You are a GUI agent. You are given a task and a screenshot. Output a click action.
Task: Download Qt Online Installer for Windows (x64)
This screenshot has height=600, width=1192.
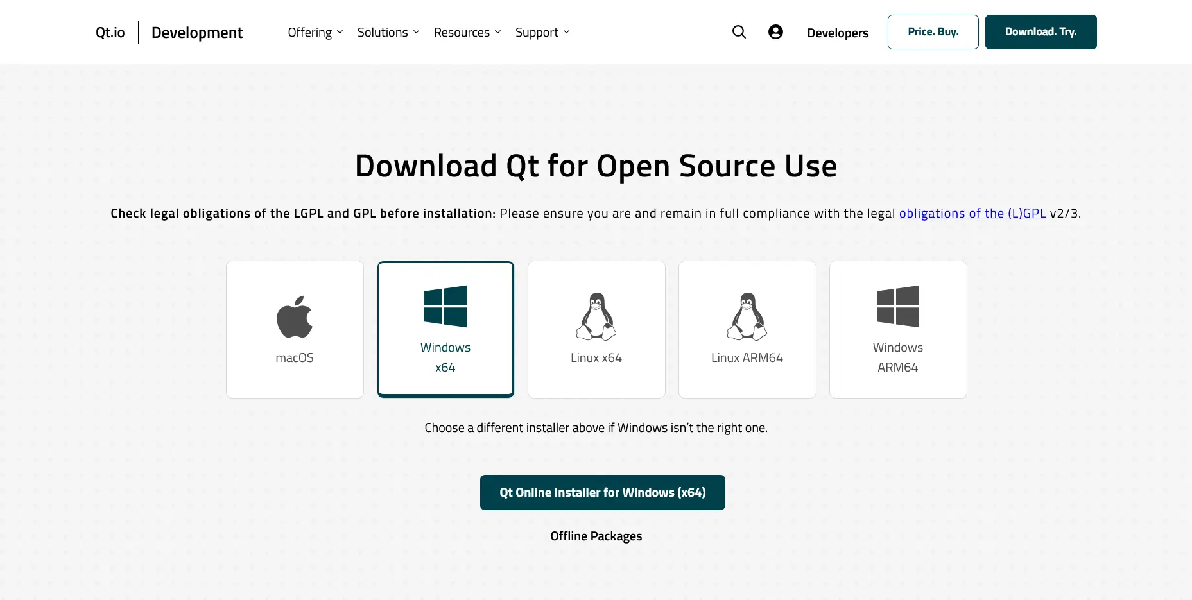(603, 493)
